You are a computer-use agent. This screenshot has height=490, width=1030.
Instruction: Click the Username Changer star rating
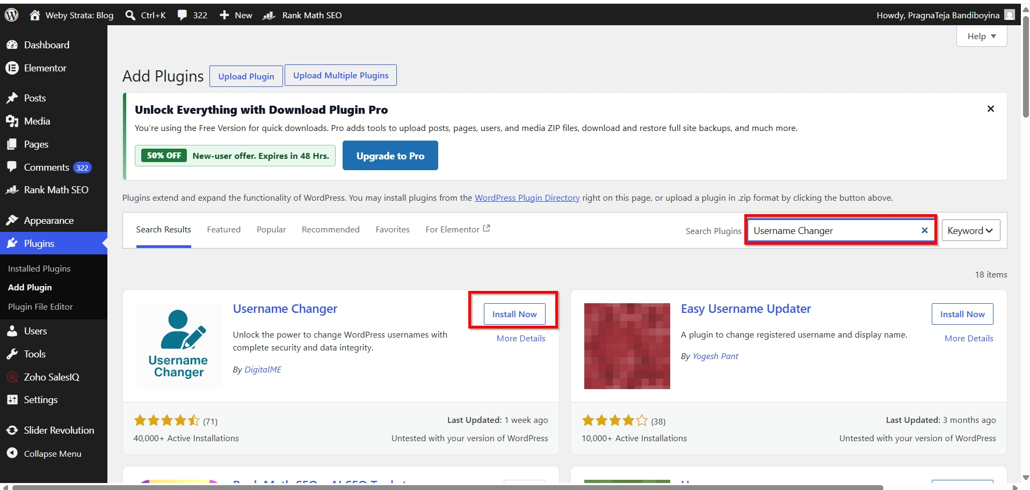[x=166, y=420]
